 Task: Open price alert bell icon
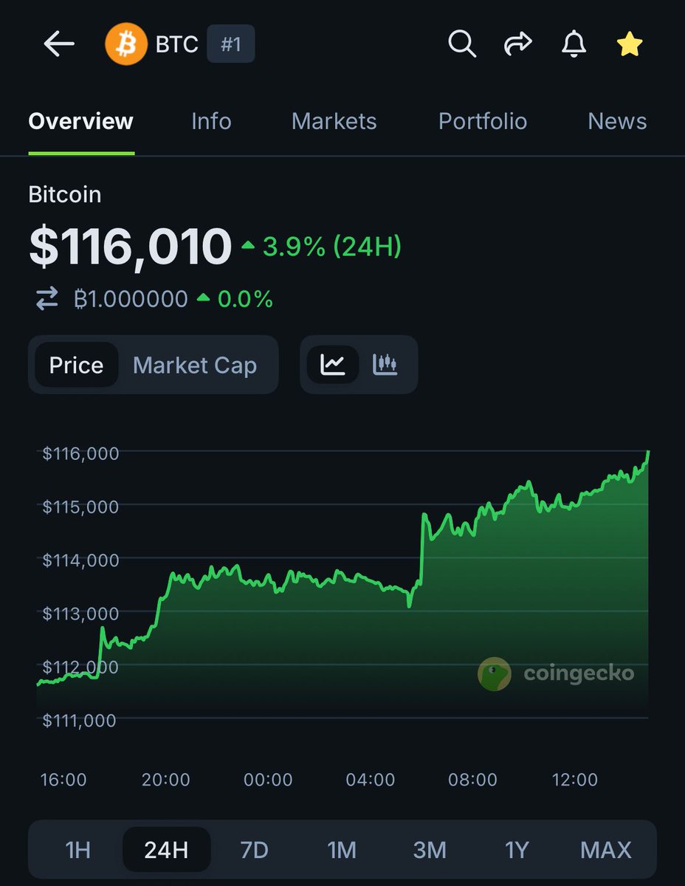point(574,44)
